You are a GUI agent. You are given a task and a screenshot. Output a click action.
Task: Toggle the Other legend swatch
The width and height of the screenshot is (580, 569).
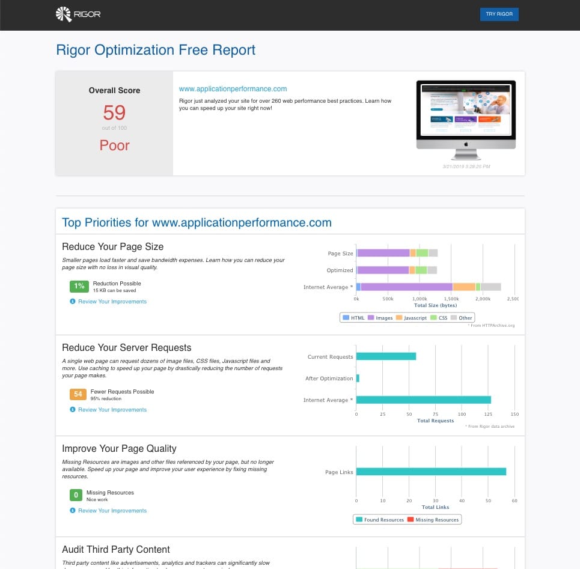pos(454,318)
